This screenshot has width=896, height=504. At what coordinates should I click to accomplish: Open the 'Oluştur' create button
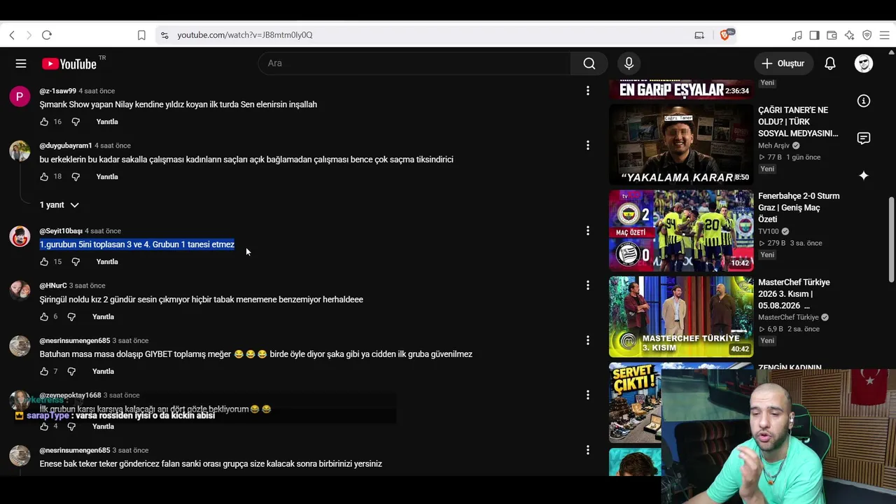coord(784,64)
